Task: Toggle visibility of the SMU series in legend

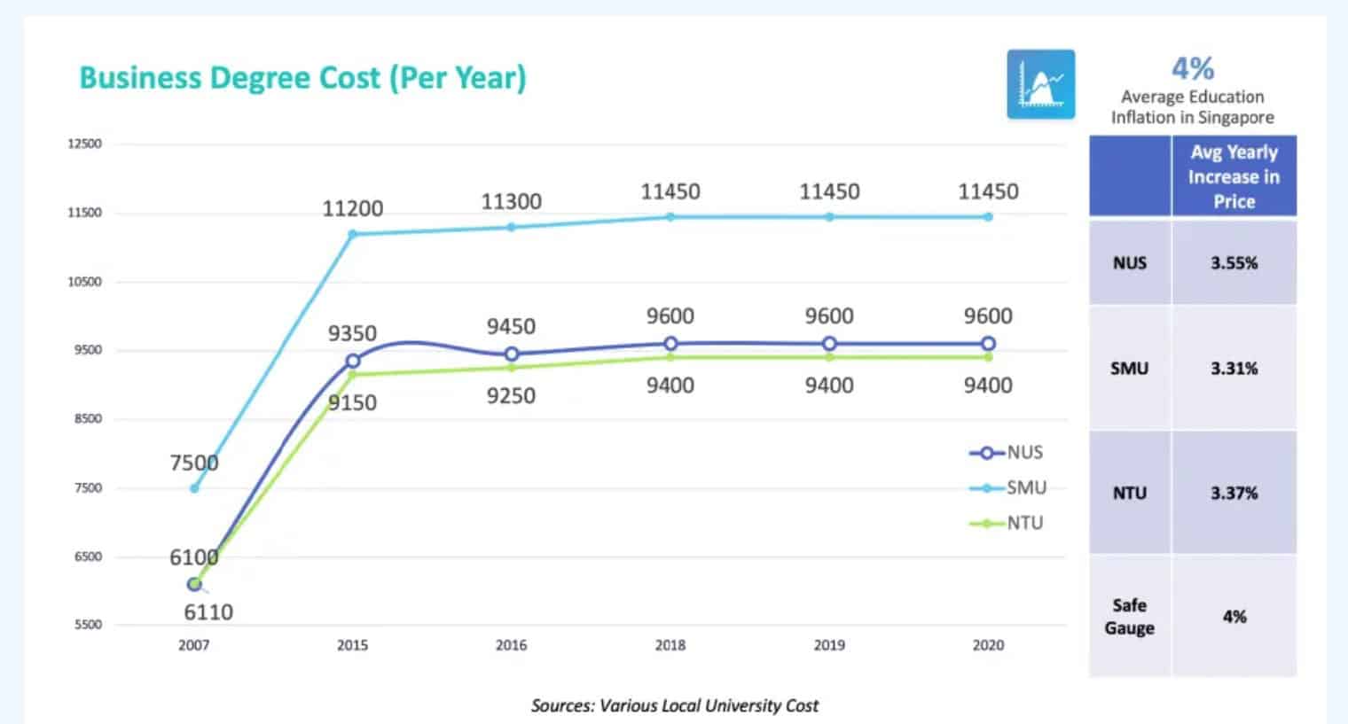Action: point(1027,487)
